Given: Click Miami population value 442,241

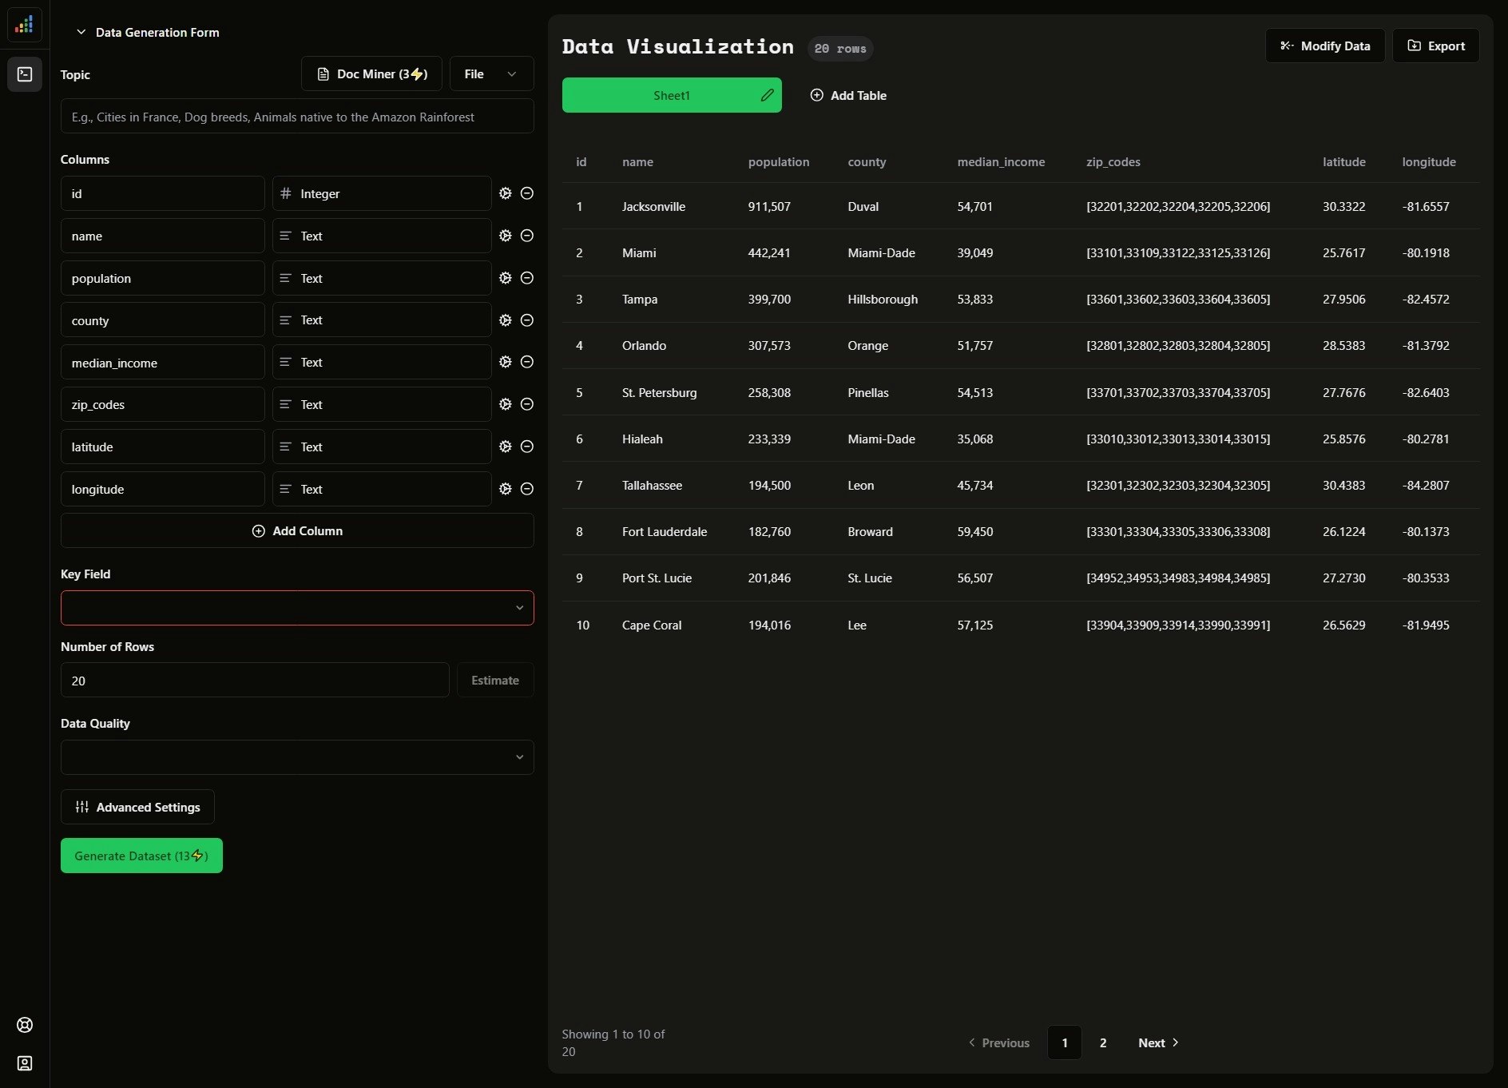Looking at the screenshot, I should 769,252.
